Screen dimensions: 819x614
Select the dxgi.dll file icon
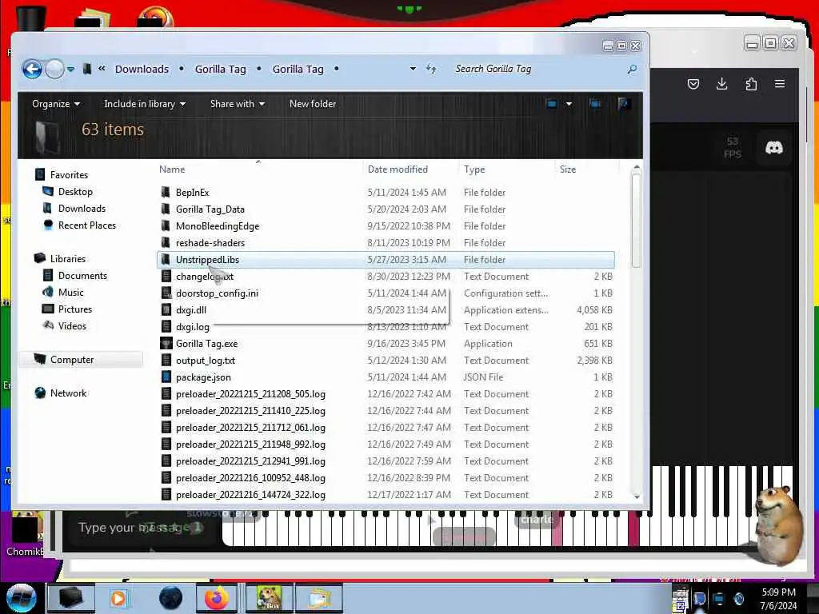coord(166,309)
